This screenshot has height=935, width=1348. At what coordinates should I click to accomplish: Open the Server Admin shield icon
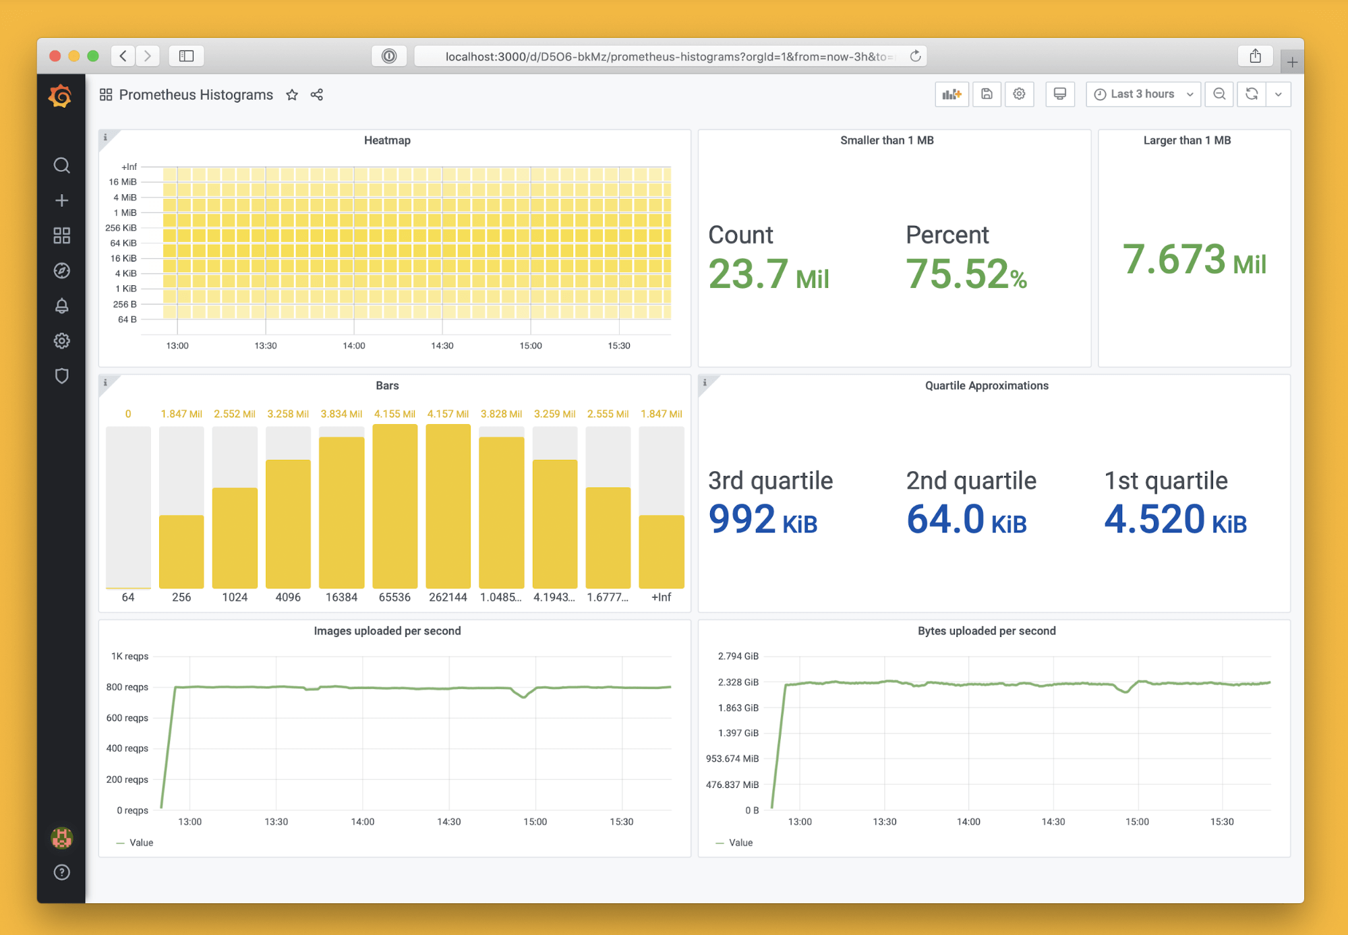[61, 375]
